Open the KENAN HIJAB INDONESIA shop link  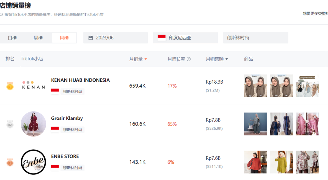(x=80, y=80)
